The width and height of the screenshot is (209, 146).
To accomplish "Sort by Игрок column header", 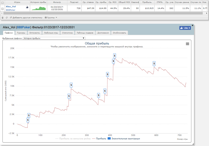I will click(x=17, y=2).
